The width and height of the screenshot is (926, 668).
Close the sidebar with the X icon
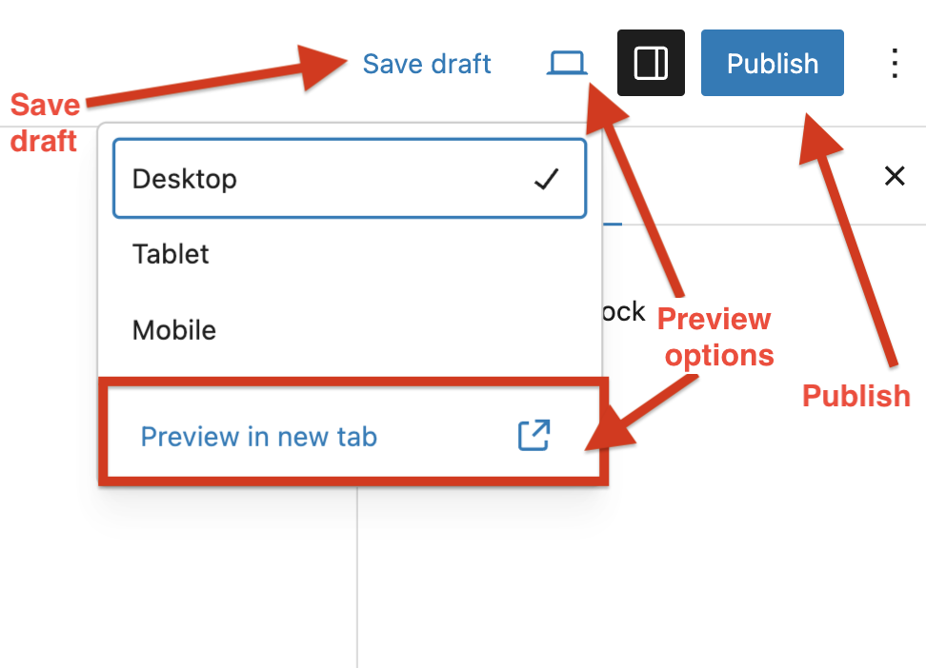click(x=895, y=175)
